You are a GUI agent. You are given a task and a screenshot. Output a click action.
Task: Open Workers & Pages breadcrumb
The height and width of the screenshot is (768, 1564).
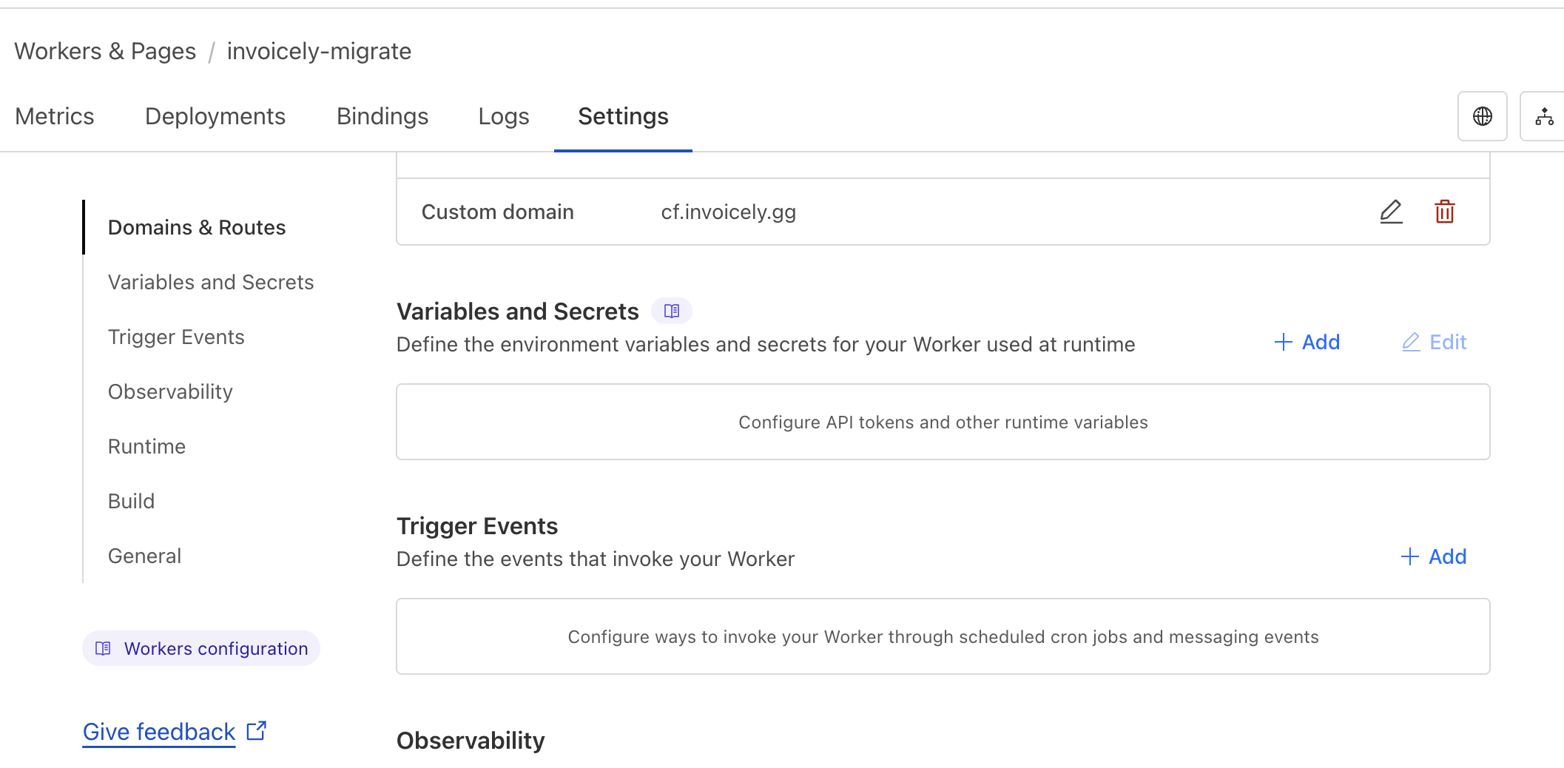tap(105, 51)
